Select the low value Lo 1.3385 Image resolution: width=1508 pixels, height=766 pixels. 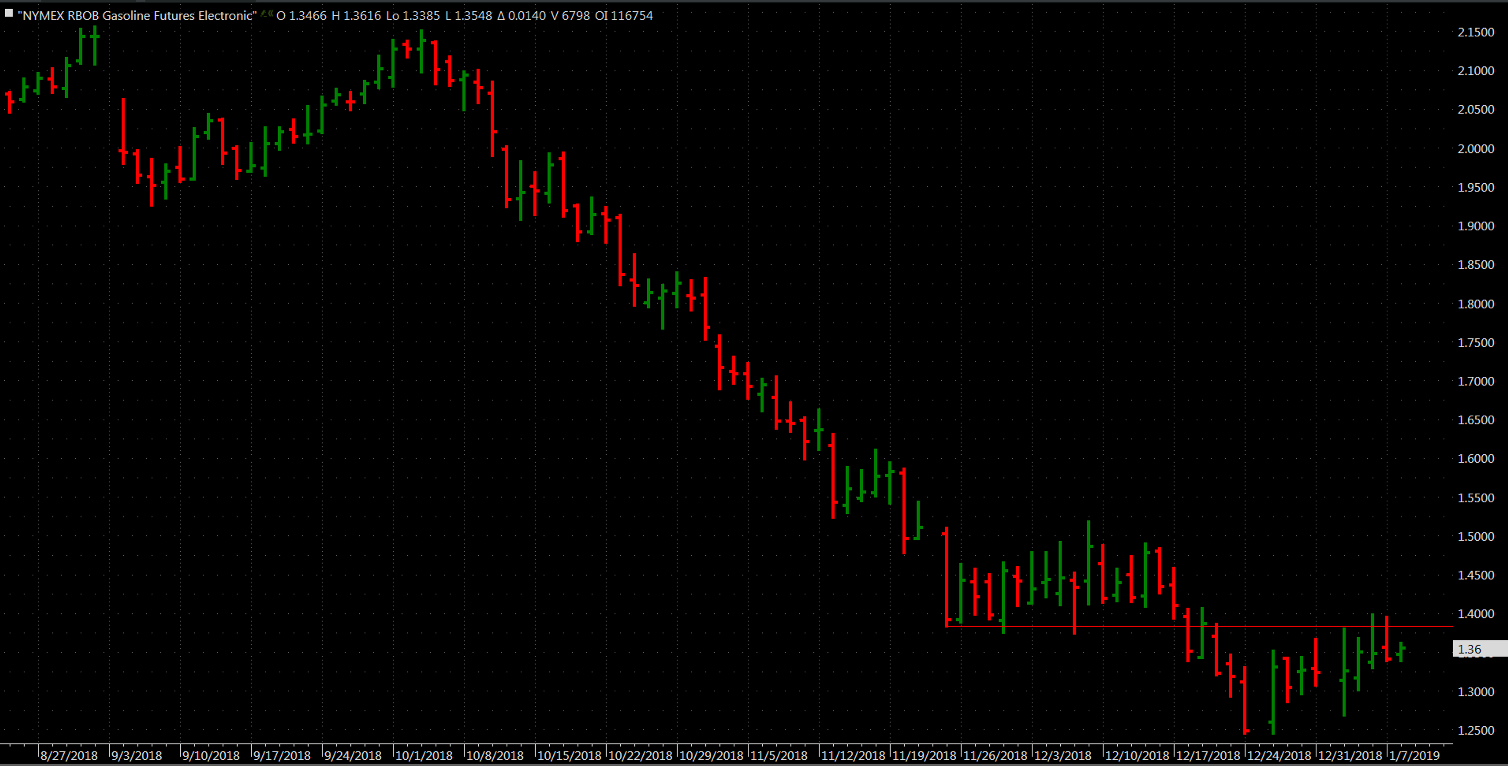pyautogui.click(x=413, y=16)
